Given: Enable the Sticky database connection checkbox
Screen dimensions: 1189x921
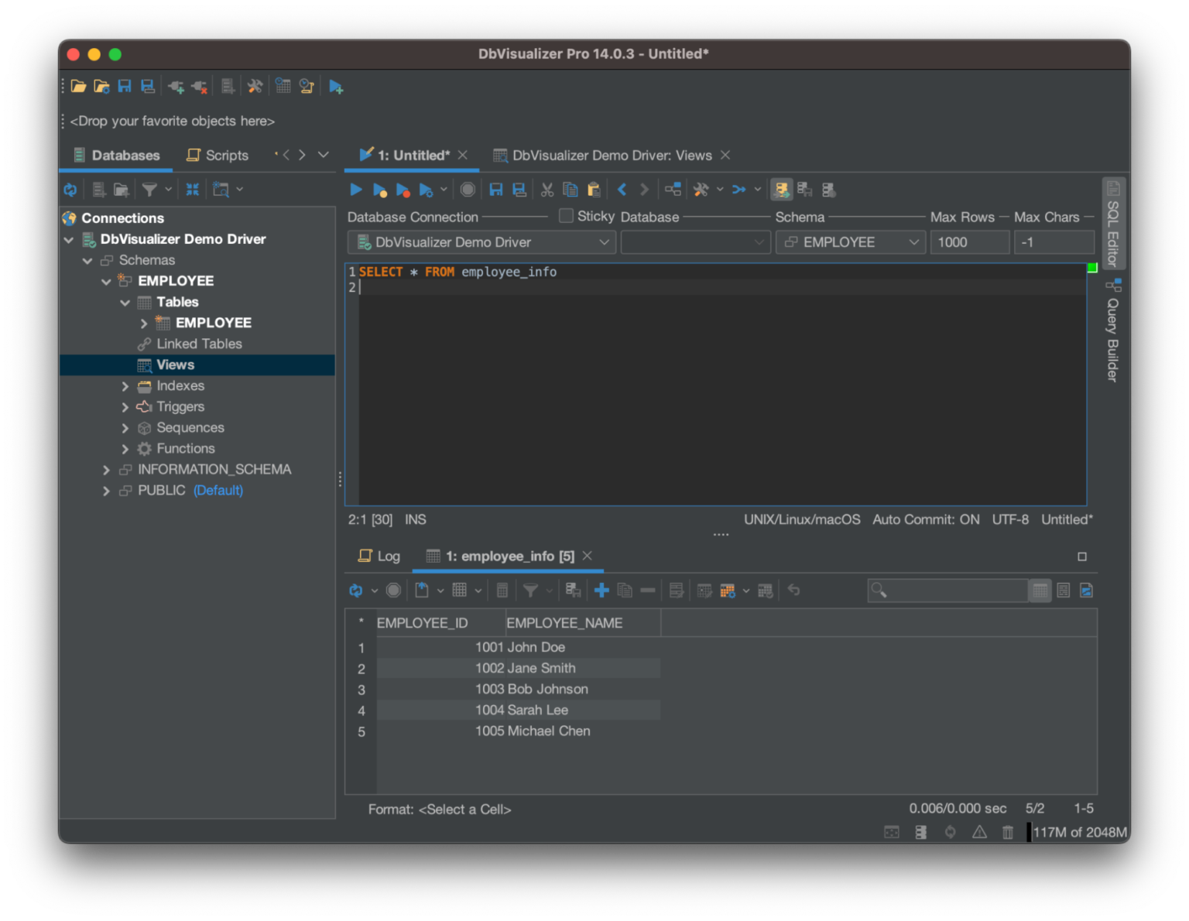Looking at the screenshot, I should tap(565, 216).
